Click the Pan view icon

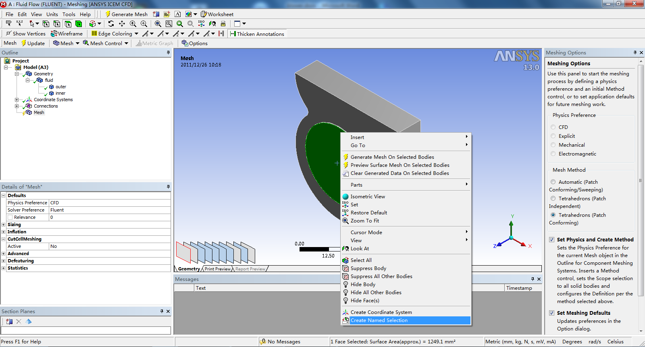122,24
